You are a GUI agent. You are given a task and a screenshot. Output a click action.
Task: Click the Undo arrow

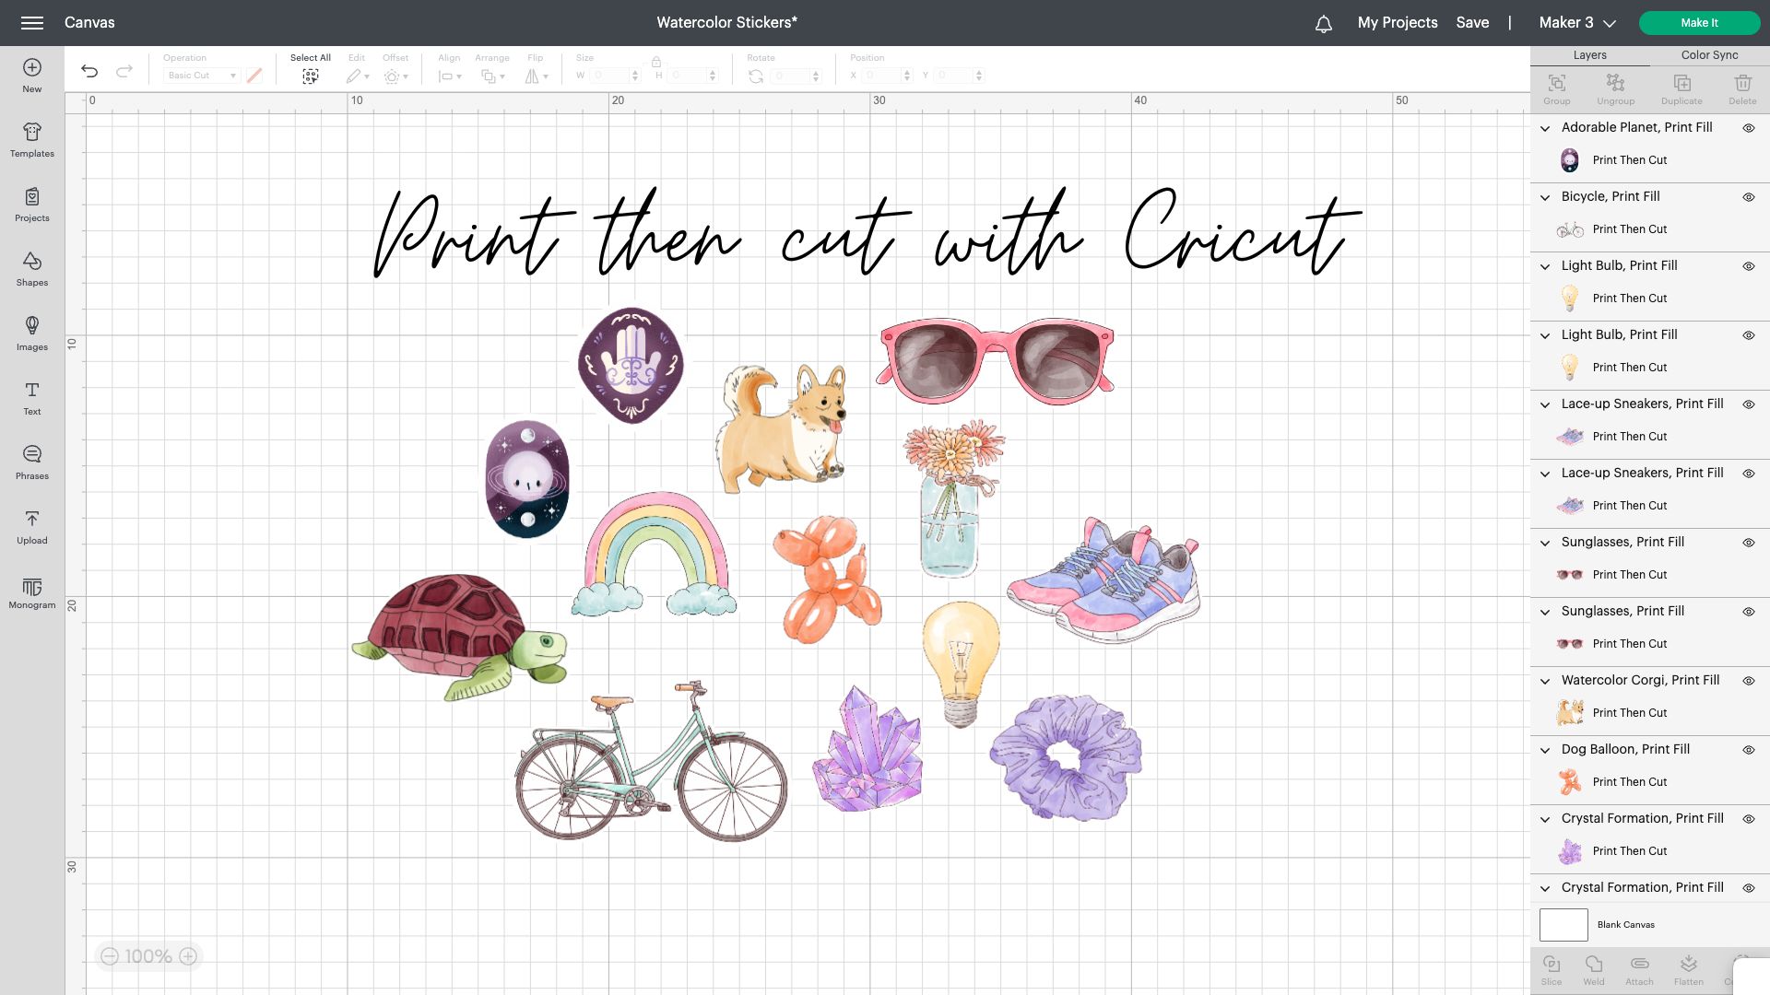[x=89, y=71]
